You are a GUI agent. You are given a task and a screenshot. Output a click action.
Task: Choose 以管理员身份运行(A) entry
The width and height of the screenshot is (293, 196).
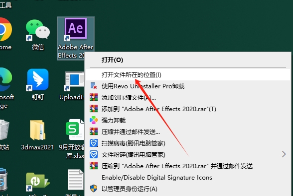click(x=188, y=189)
